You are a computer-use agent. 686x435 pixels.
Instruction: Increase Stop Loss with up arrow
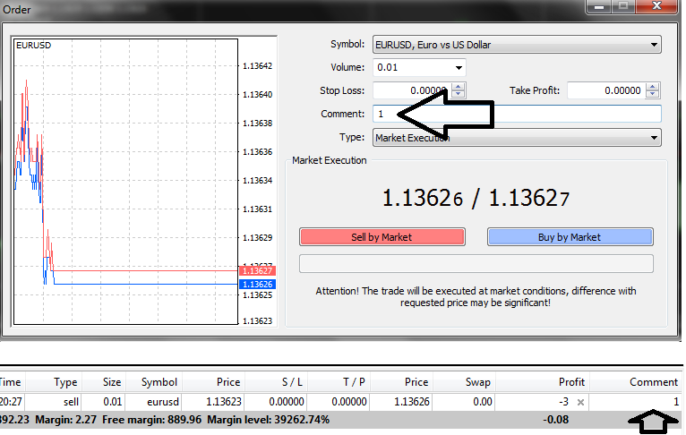point(459,87)
